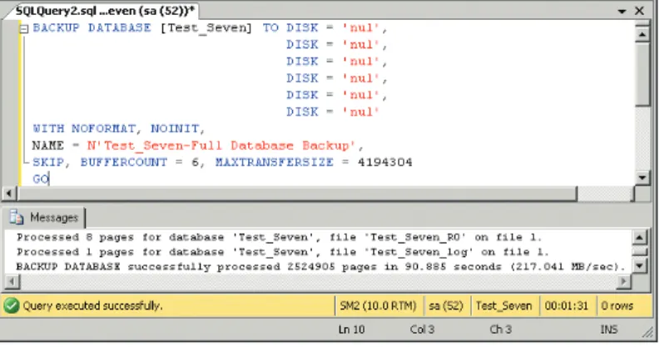Click the 'MAXTRANSFERSIZE' keyword in the query

(275, 162)
